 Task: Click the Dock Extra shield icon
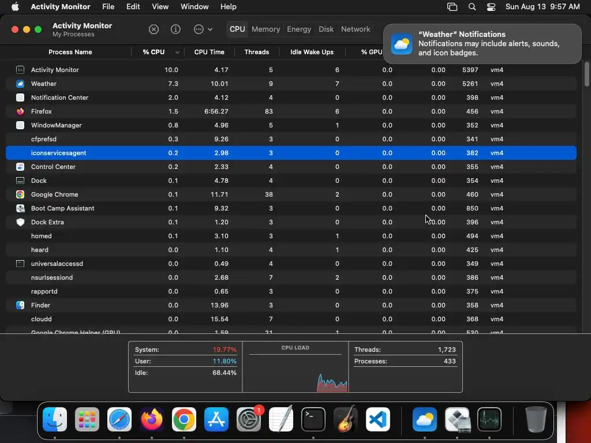pos(20,222)
